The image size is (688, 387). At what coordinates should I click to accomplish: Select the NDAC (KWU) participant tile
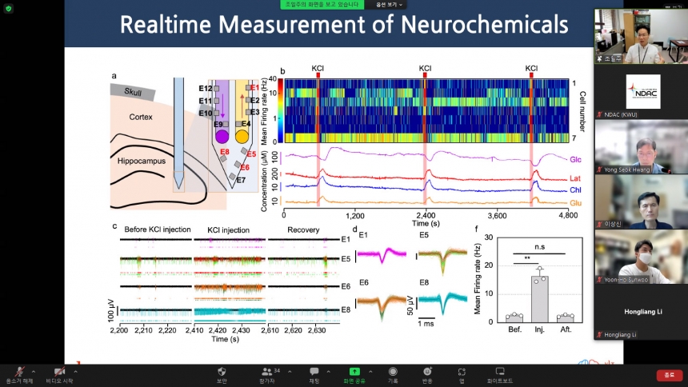638,92
